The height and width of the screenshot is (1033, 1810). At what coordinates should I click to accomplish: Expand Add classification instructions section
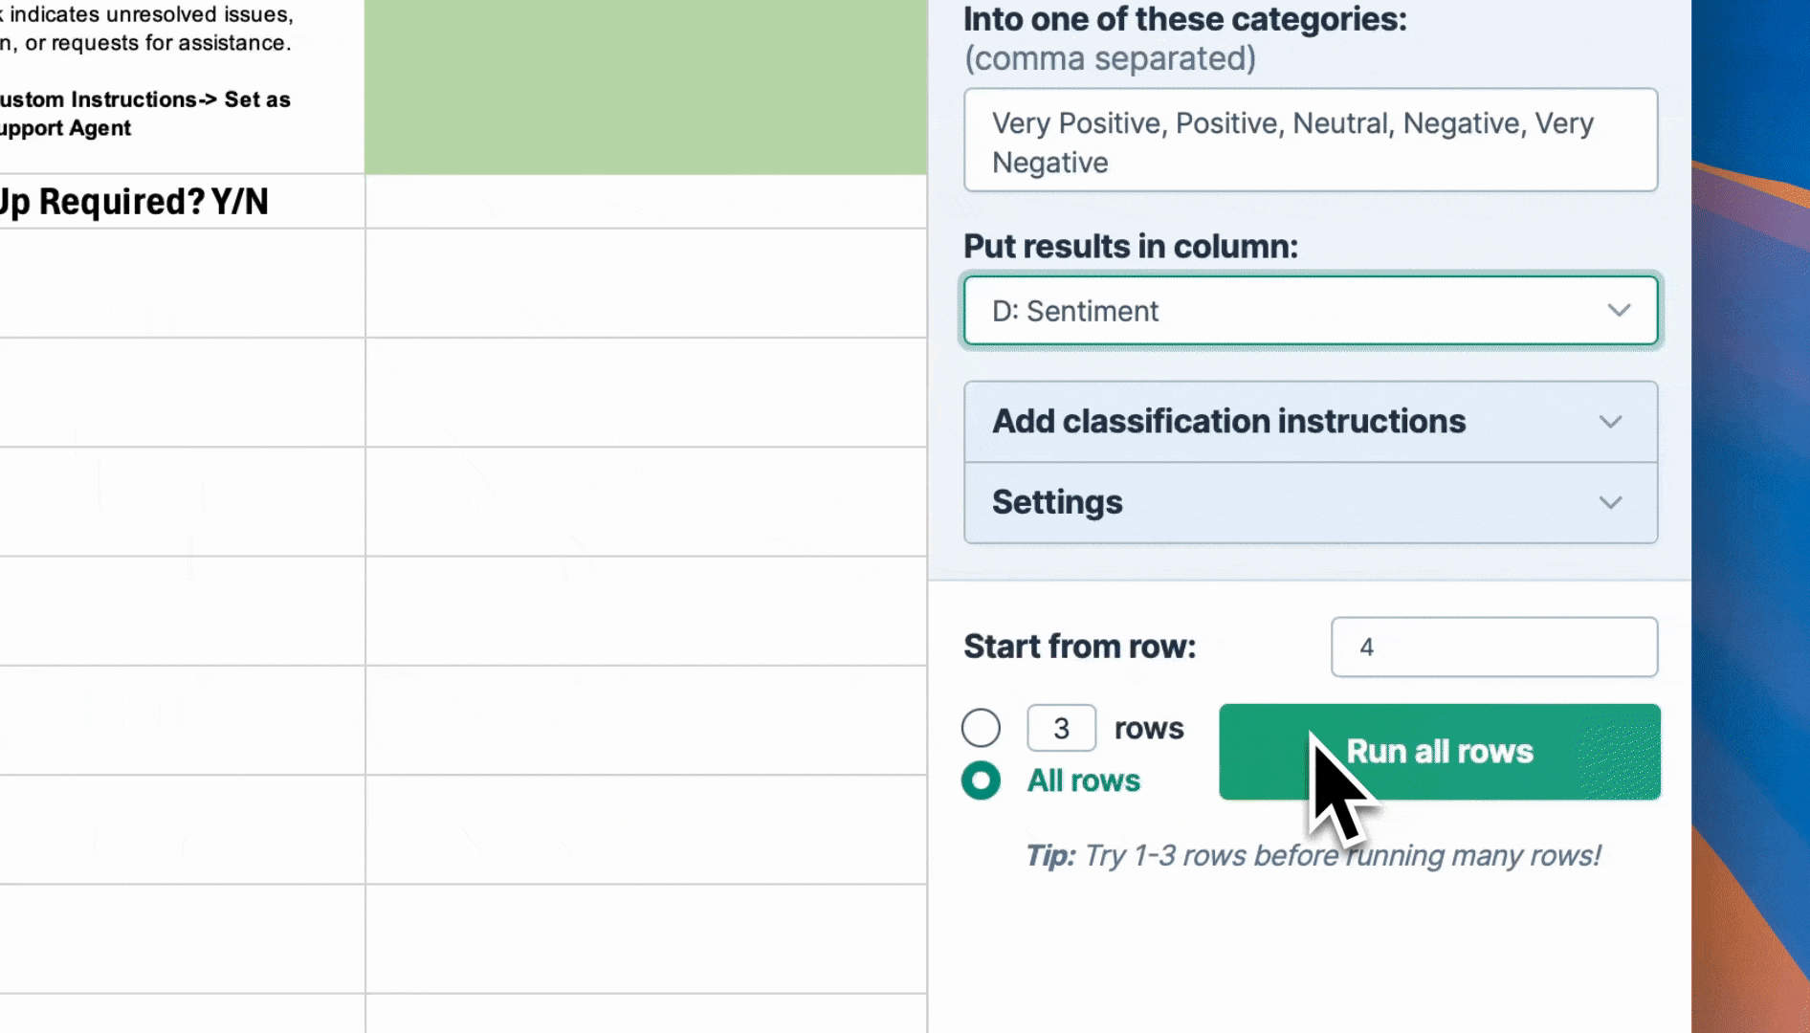[1311, 422]
